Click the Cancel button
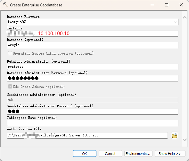Image resolution: width=189 pixels, height=161 pixels. click(x=110, y=154)
